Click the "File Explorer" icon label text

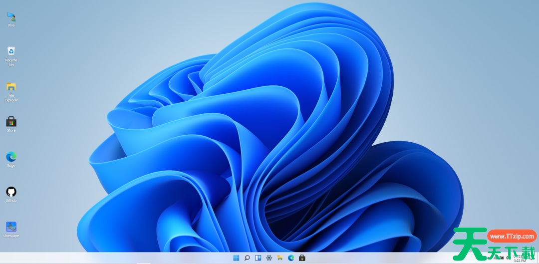11,98
